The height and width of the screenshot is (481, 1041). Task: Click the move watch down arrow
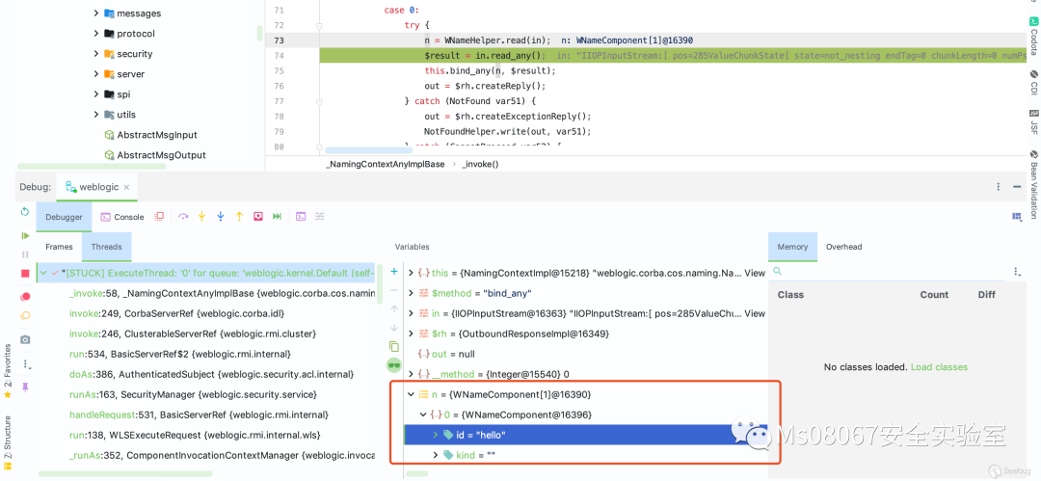[x=393, y=328]
